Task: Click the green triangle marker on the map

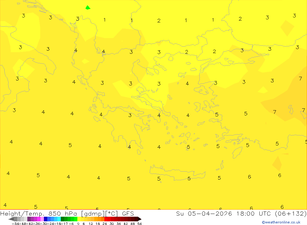Action: (88, 8)
